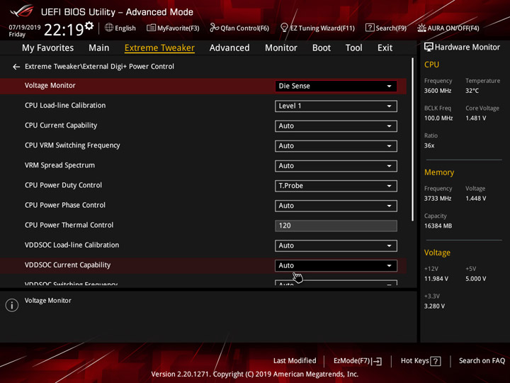Select CPU Load-line Calibration label
This screenshot has width=510, height=383.
point(65,106)
